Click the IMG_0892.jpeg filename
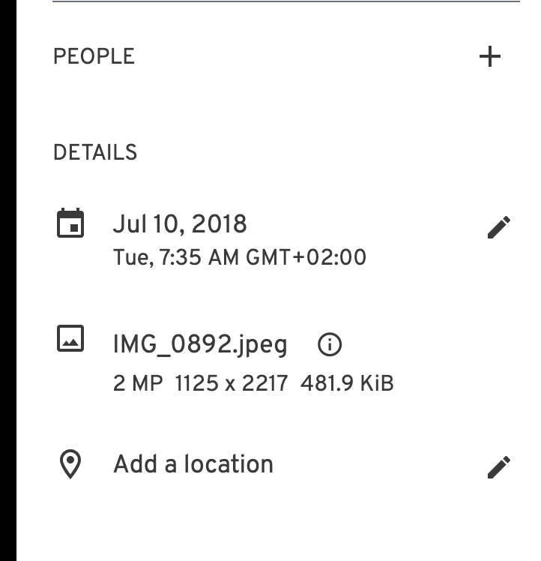This screenshot has height=561, width=541. [200, 345]
